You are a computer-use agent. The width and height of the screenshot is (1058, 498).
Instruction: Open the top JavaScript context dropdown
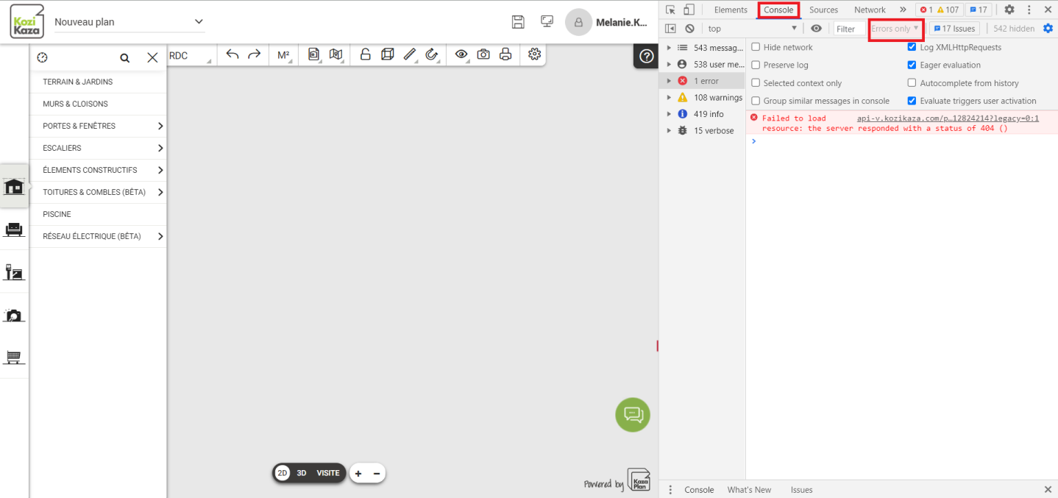click(x=752, y=29)
